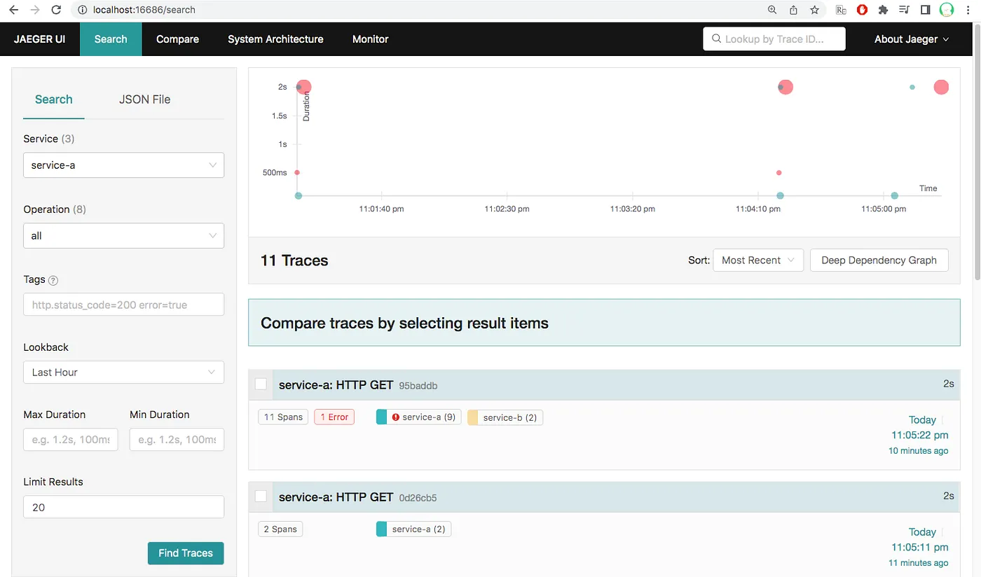This screenshot has width=981, height=577.
Task: Click the red error icon on service-a (9)
Action: (395, 417)
